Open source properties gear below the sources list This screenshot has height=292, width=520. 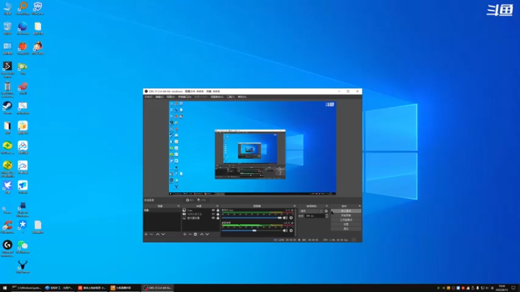pos(196,234)
